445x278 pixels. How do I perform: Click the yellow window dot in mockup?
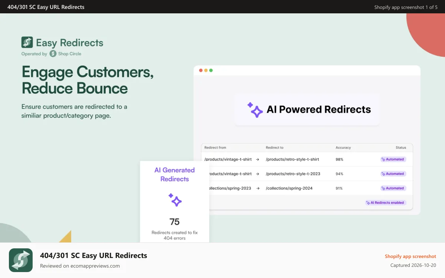[206, 70]
